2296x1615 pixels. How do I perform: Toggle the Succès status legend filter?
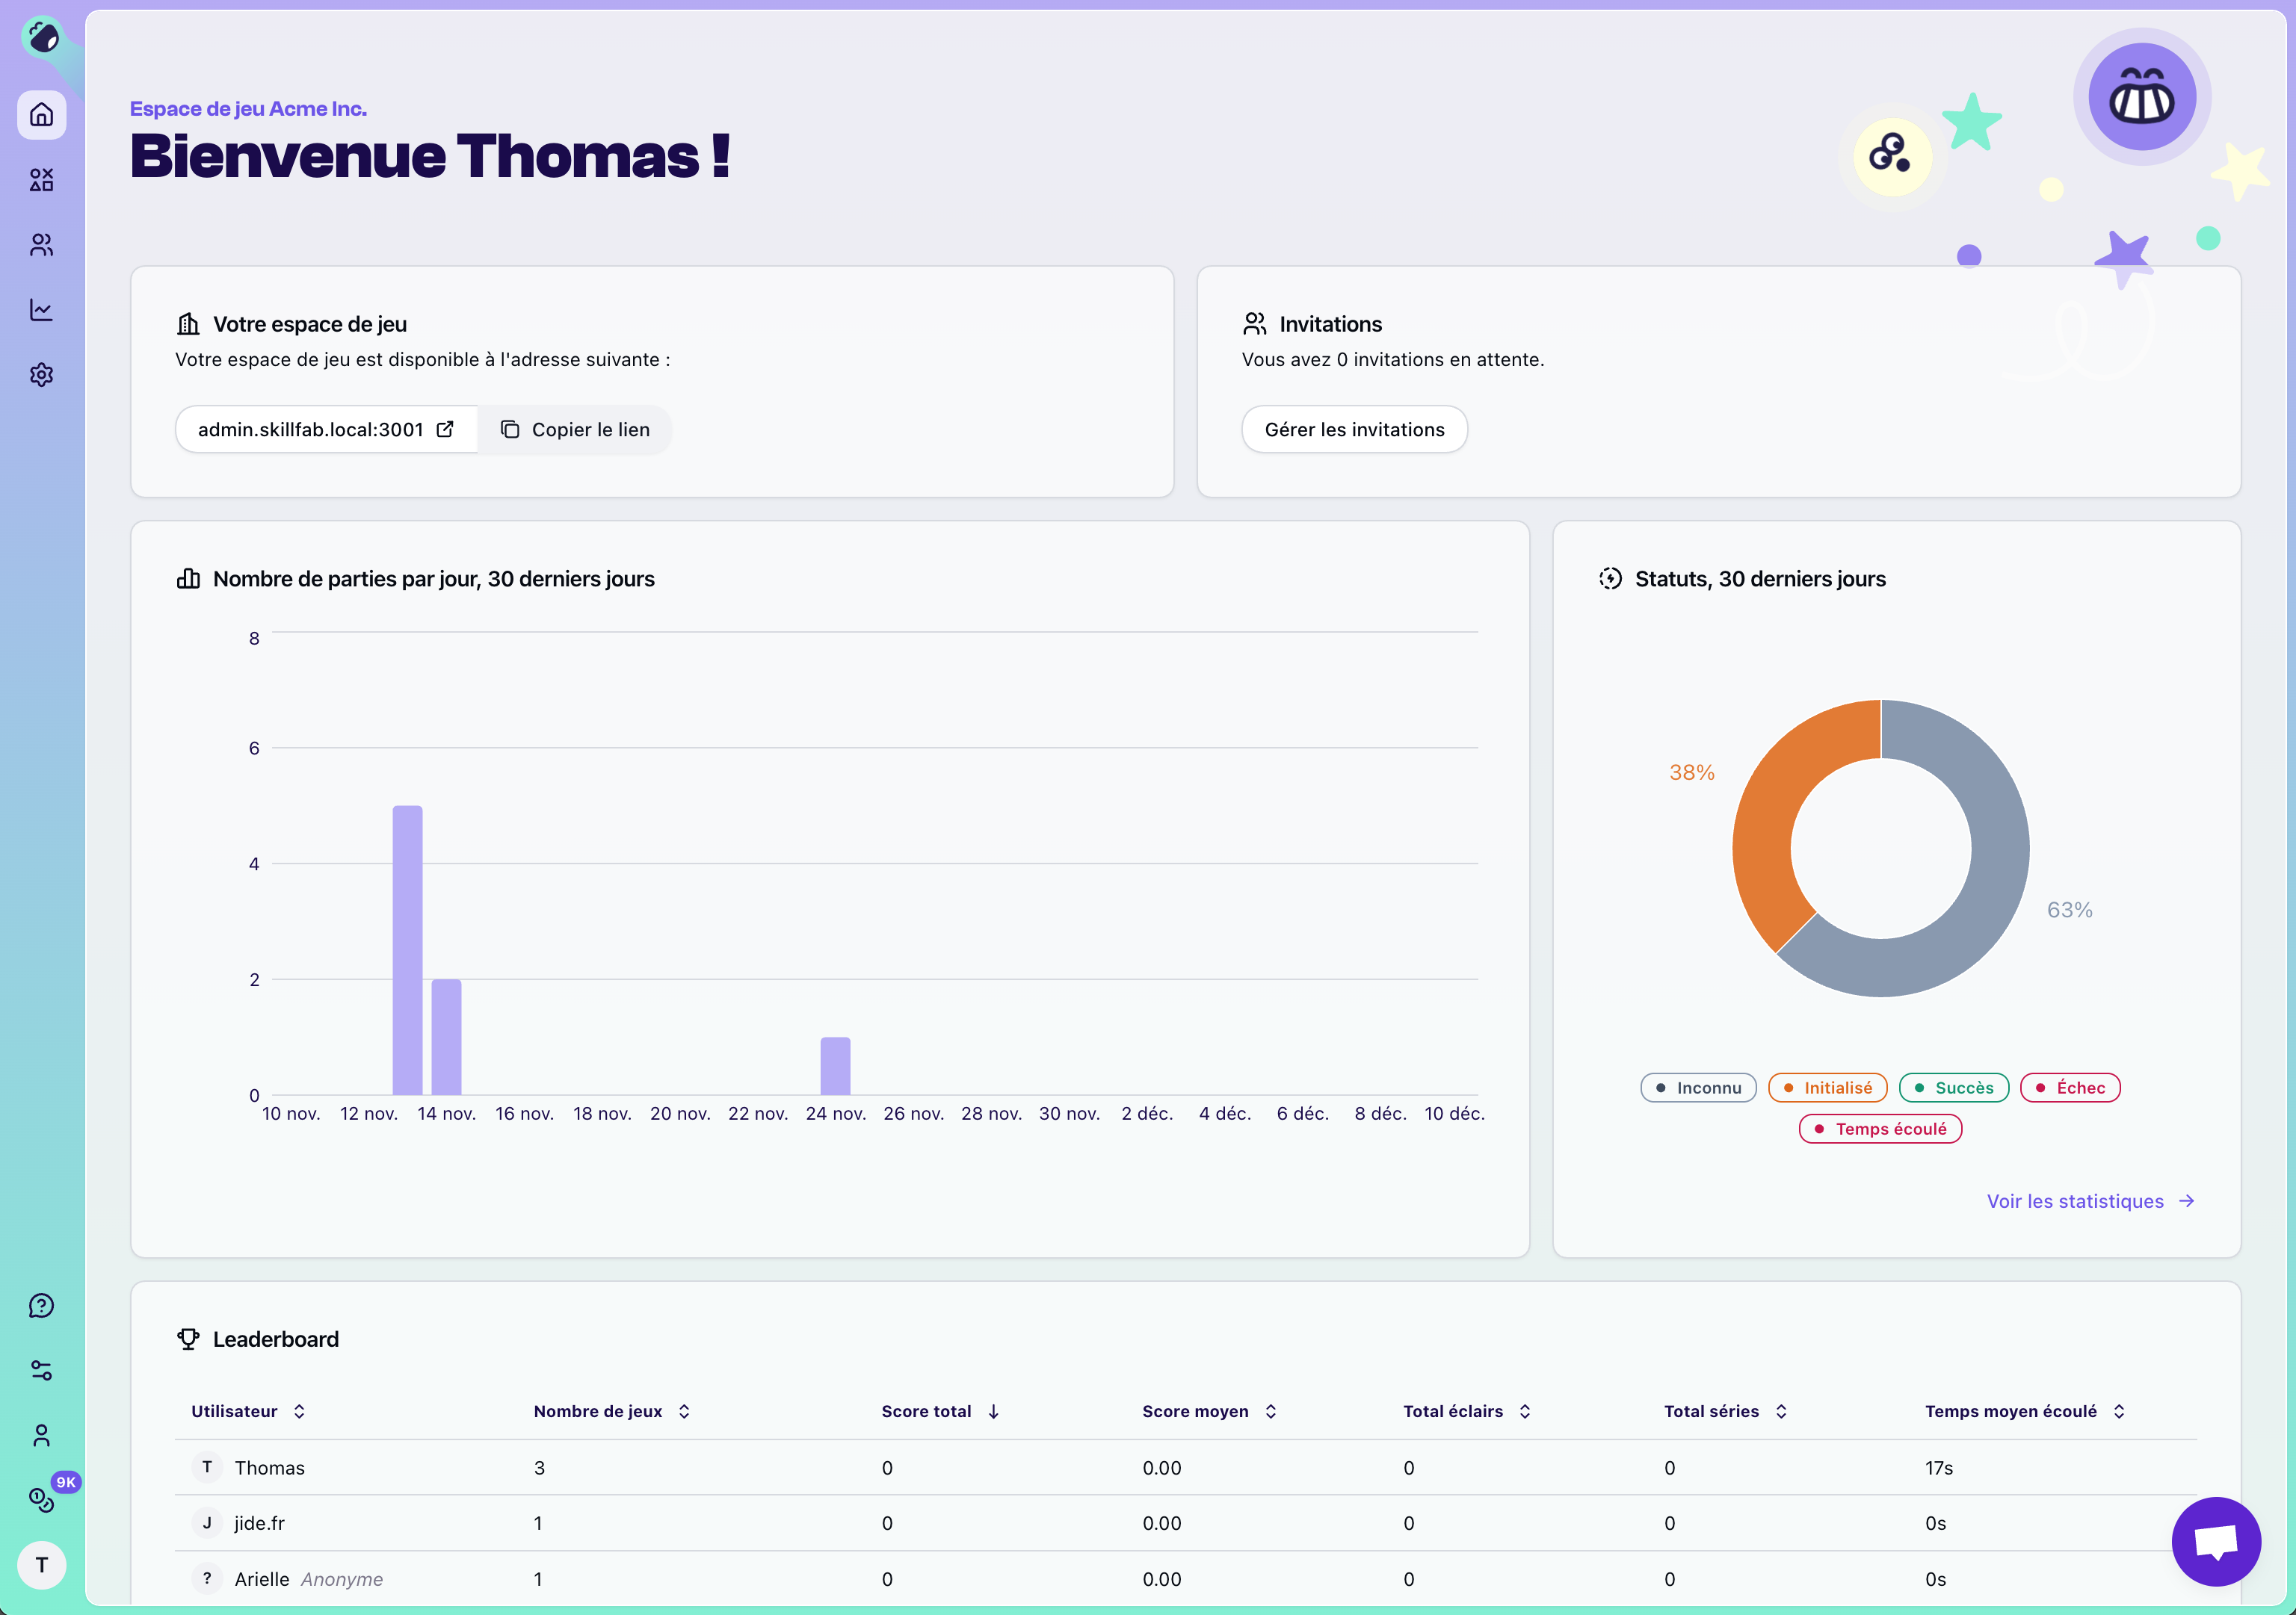point(1953,1088)
